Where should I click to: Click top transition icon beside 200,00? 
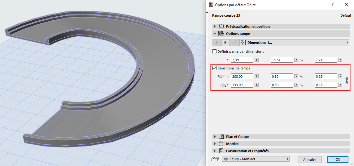(x=221, y=77)
